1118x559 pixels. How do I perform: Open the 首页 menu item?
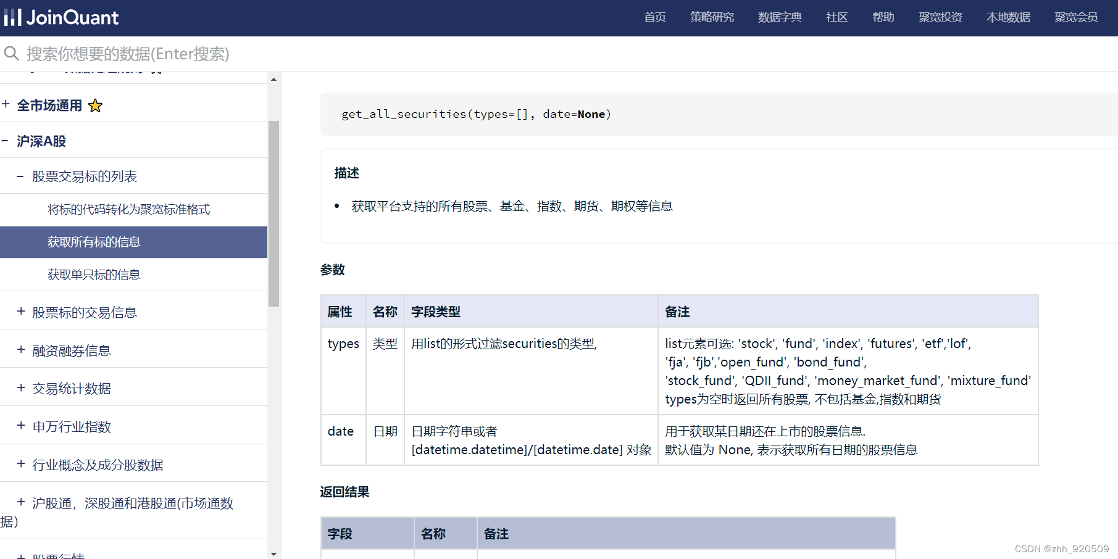(654, 17)
